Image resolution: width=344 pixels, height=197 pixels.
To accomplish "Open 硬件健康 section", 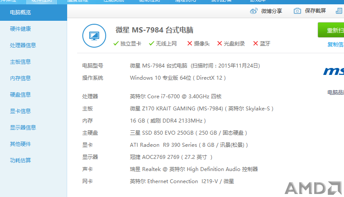I will (x=20, y=29).
